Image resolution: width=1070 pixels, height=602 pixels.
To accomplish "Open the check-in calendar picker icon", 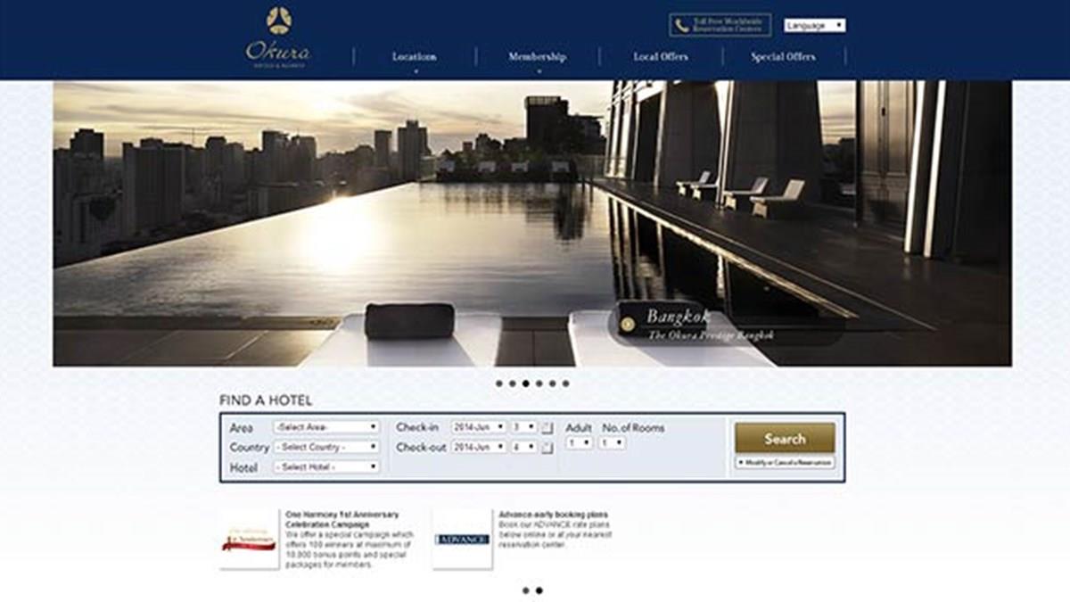I will (547, 428).
